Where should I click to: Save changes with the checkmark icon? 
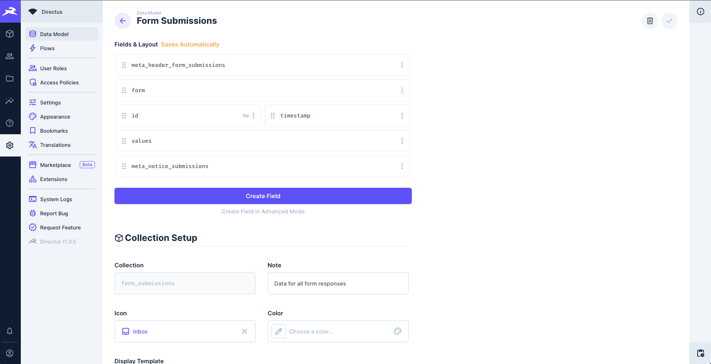[x=669, y=21]
